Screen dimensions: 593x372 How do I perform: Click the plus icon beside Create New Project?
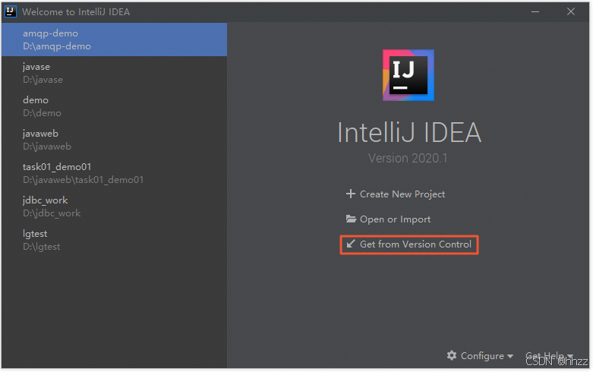(351, 194)
